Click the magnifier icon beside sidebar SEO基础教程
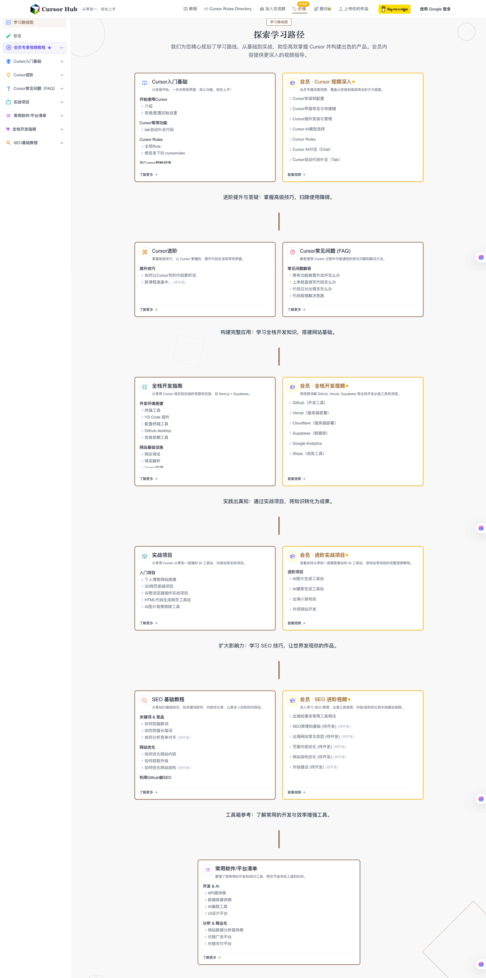Image resolution: width=486 pixels, height=978 pixels. click(x=8, y=143)
